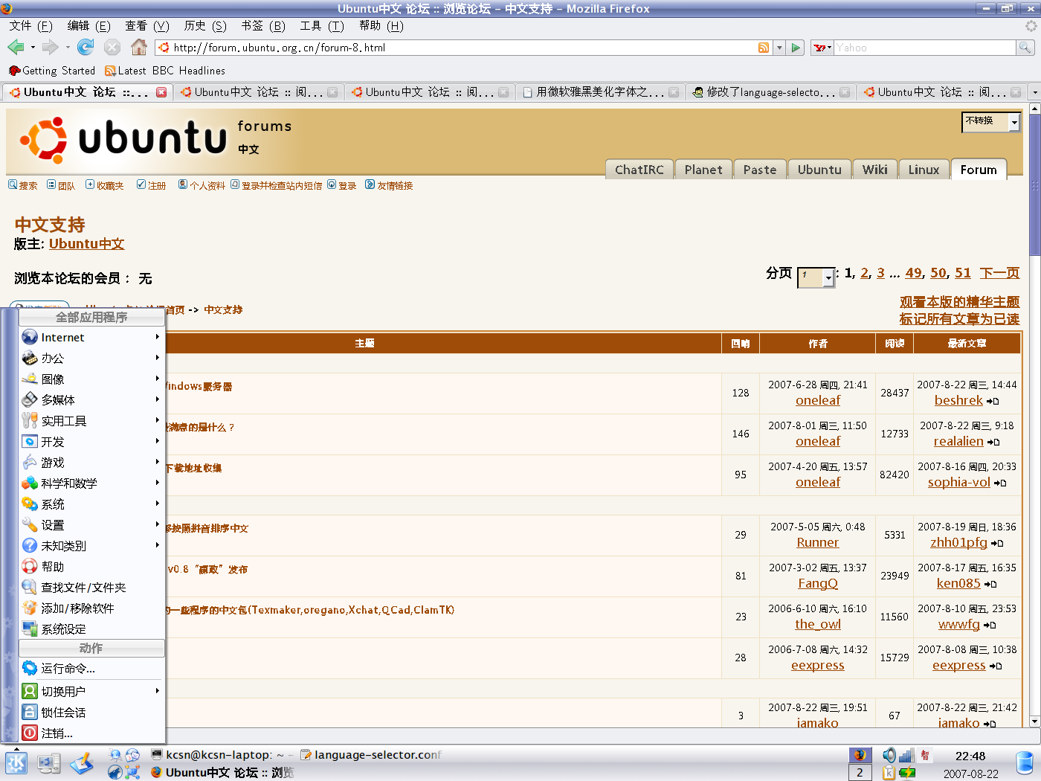Open the address bar history dropdown arrow
This screenshot has height=781, width=1041.
pyautogui.click(x=779, y=48)
